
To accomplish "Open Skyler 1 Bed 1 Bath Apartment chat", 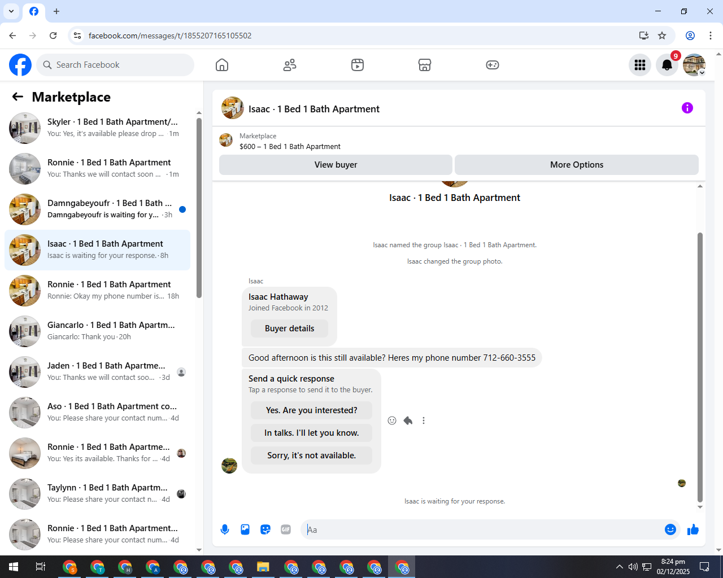I will tap(97, 128).
